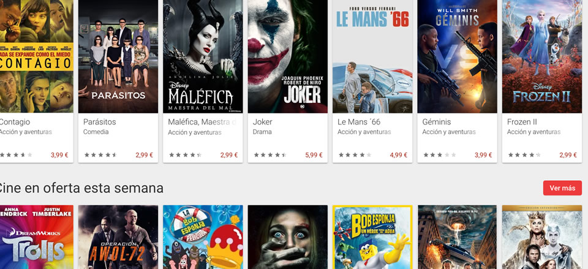Click the Parásitos movie poster

point(118,56)
